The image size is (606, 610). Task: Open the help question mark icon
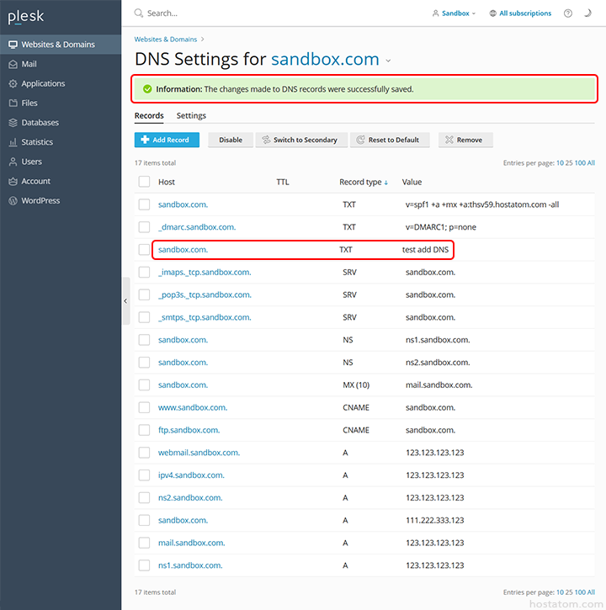pos(568,13)
